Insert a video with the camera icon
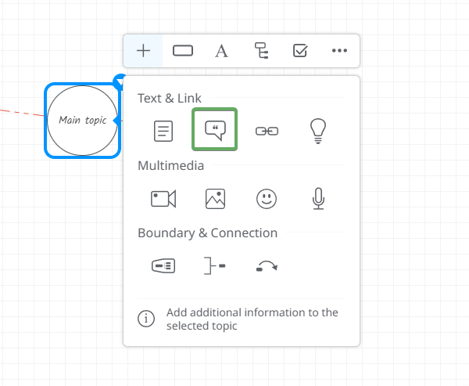The width and height of the screenshot is (469, 386). (163, 198)
